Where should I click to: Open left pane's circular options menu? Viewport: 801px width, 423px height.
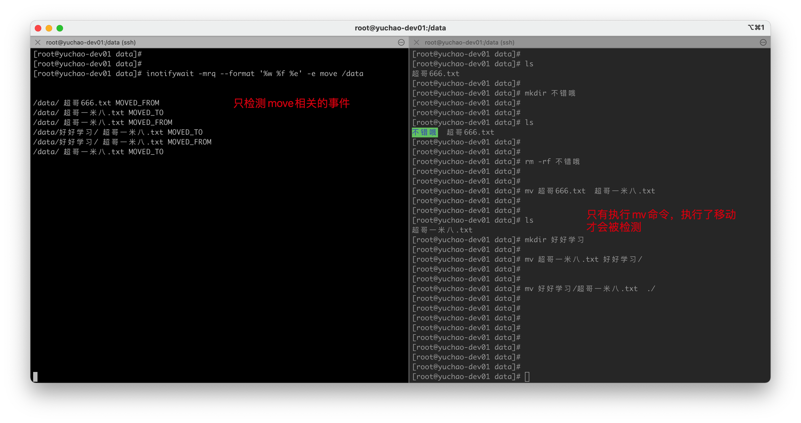click(401, 42)
